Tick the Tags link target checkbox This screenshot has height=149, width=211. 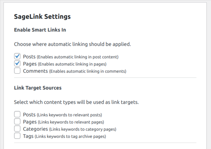[17, 136]
